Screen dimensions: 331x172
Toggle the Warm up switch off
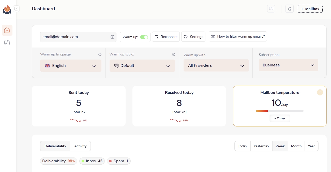[x=144, y=37]
